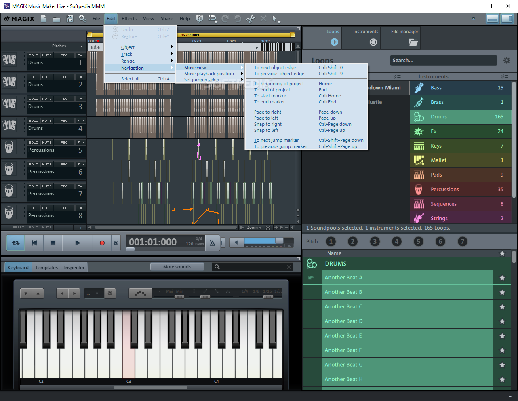Expand the Range submenu
Screen dimensions: 518x401
(140, 61)
